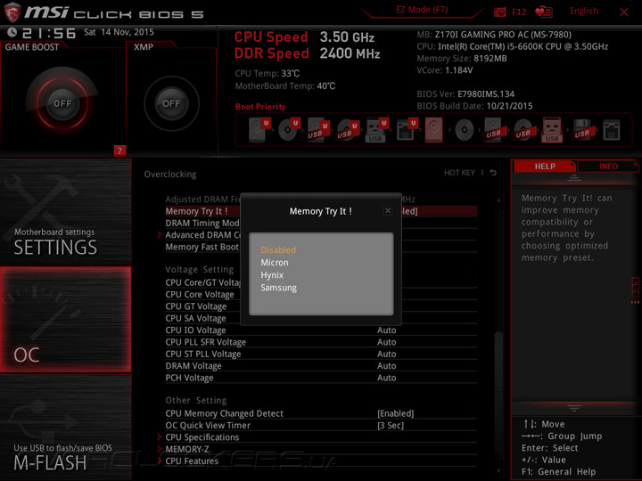Select the Memory Try It ! row
The height and width of the screenshot is (481, 642).
tap(321, 211)
